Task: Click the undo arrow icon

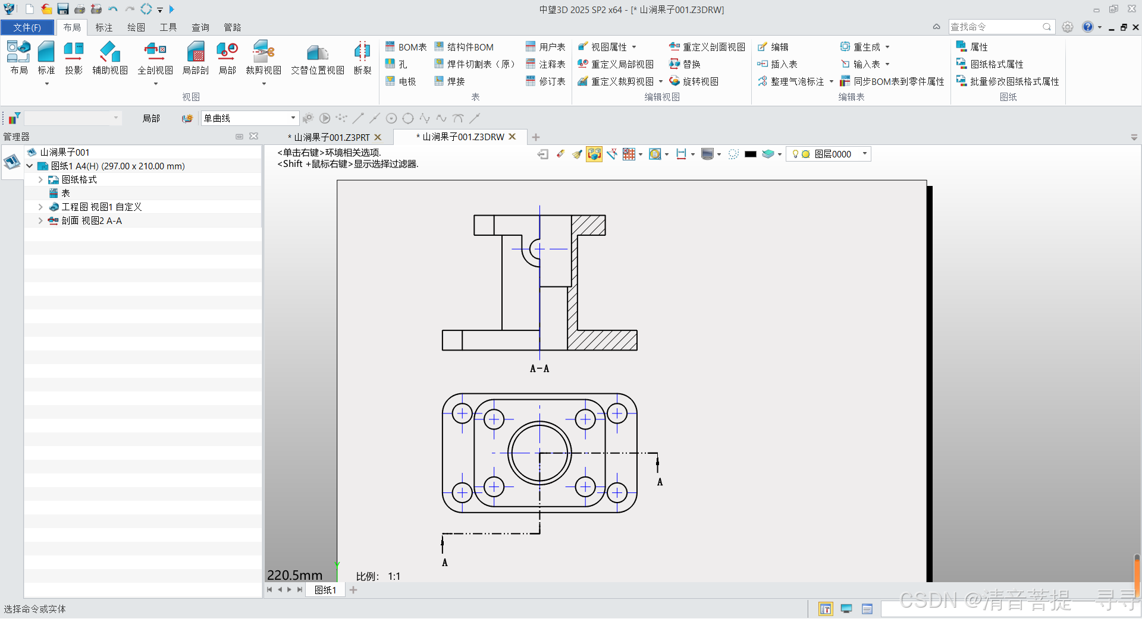Action: pyautogui.click(x=113, y=9)
